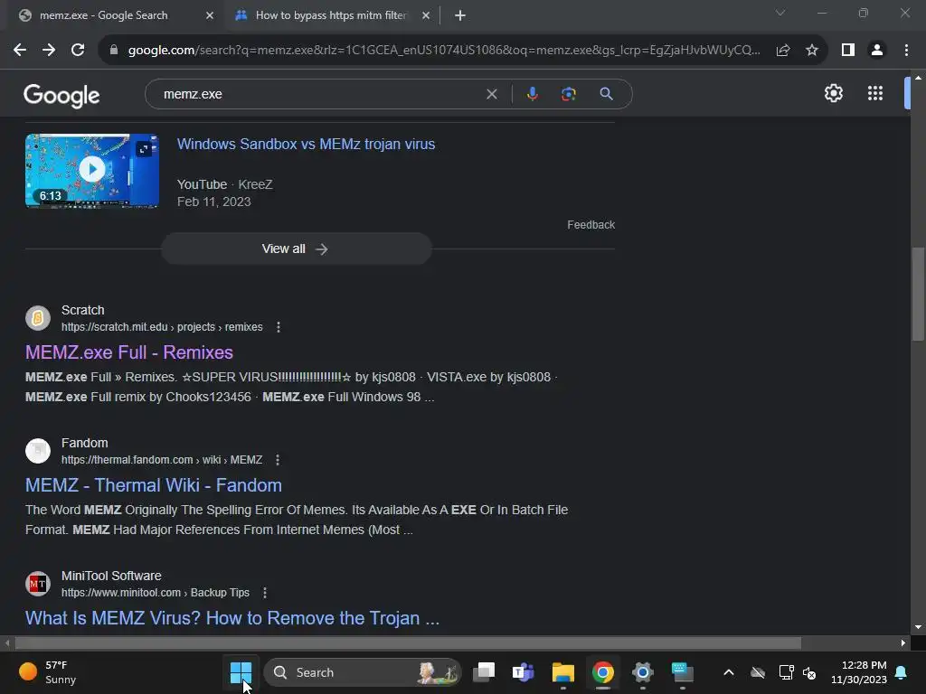Open the weather widget 57°F Sunny
926x694 pixels.
tap(49, 672)
